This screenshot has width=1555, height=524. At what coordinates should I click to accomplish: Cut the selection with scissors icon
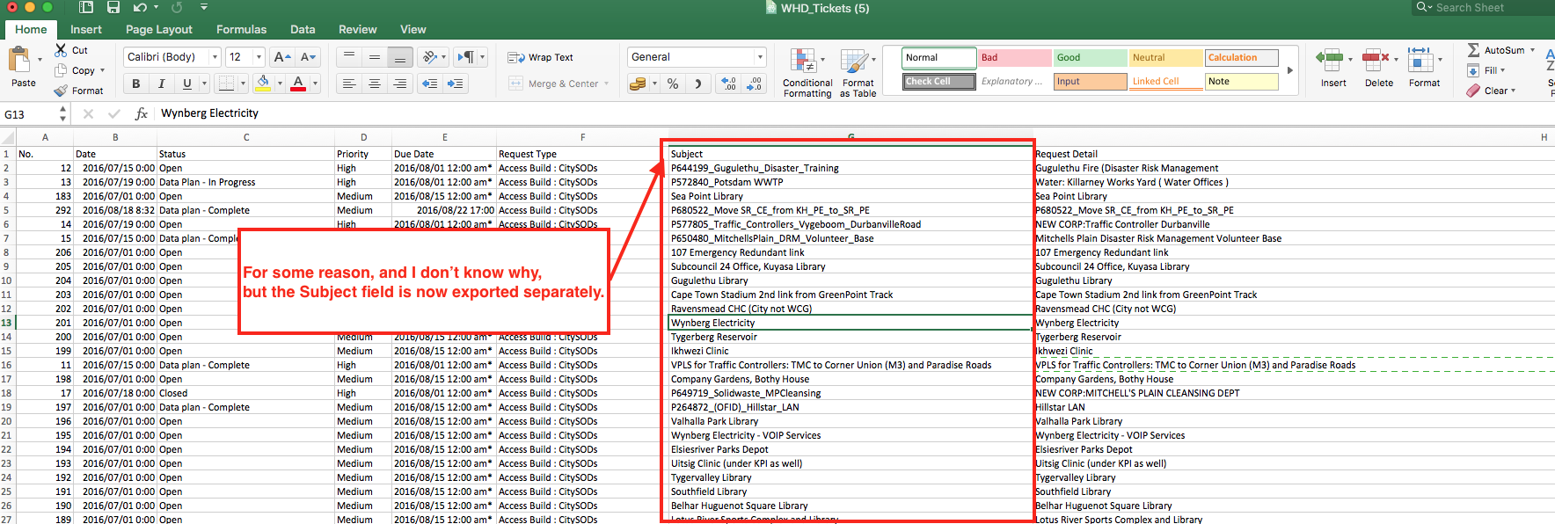click(x=61, y=50)
